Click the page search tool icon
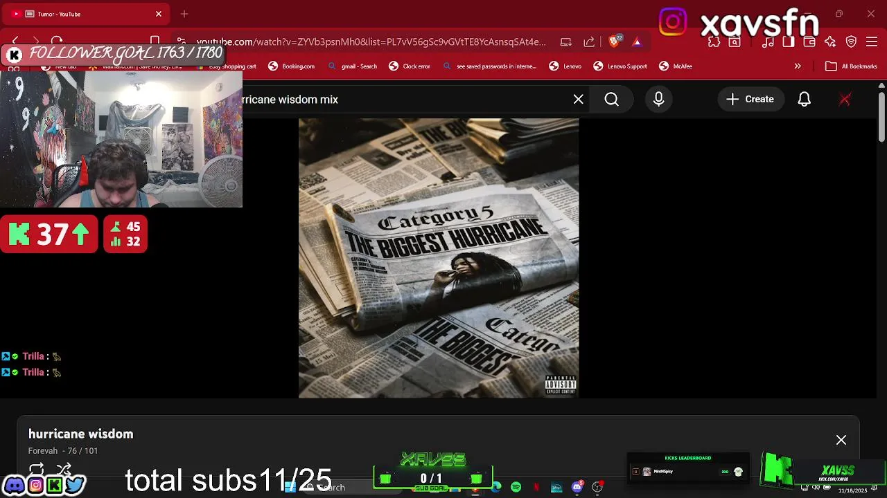The image size is (887, 498). click(735, 41)
